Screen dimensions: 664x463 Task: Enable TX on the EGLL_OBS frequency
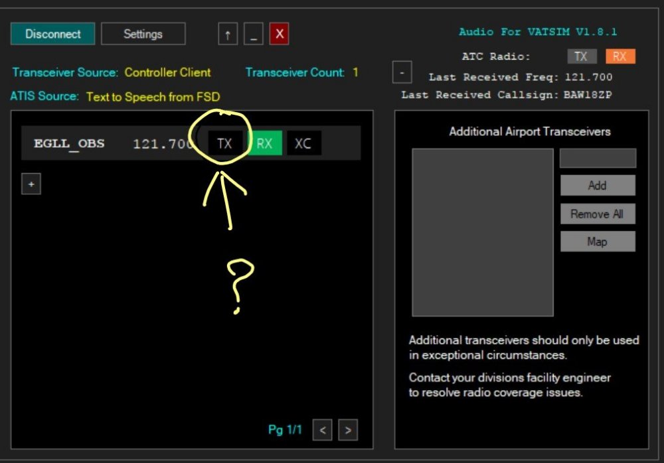pos(225,143)
